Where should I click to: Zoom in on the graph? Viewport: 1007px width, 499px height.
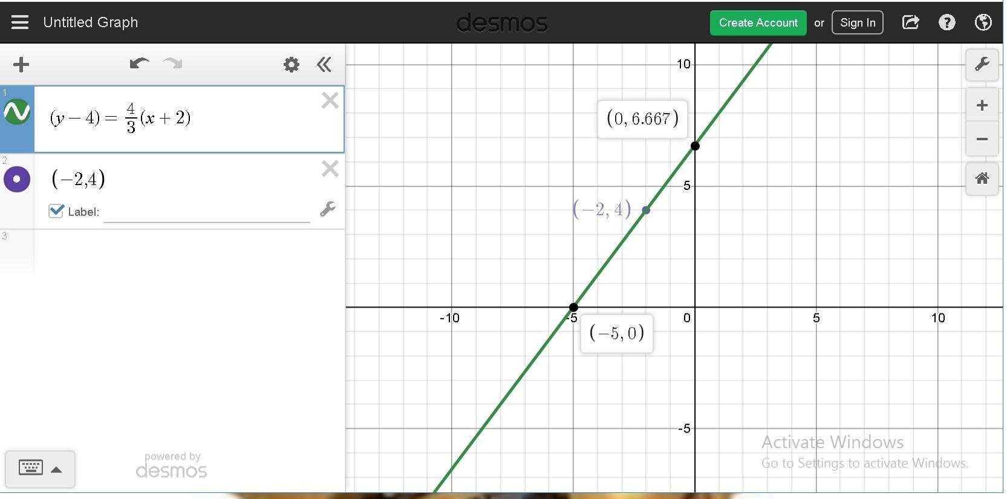pos(982,106)
